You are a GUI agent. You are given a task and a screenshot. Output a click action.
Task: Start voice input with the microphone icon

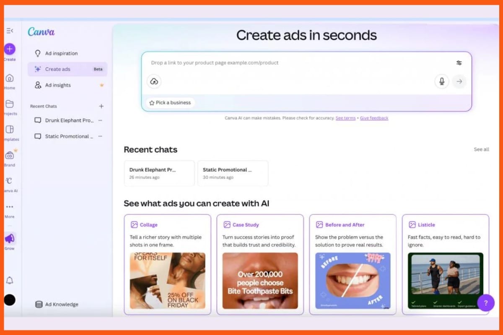pos(441,82)
